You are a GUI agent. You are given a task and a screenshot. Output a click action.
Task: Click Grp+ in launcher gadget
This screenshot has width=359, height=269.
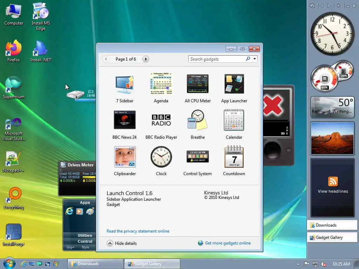click(x=70, y=247)
